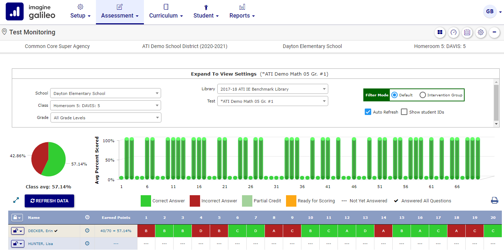The height and width of the screenshot is (250, 504).
Task: Click the Ready for Scoring orange swatch
Action: (291, 201)
